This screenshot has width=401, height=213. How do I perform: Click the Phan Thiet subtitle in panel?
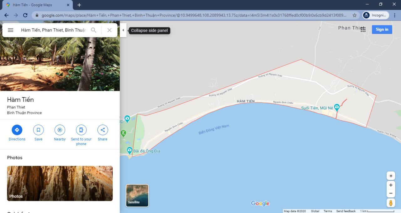tap(16, 107)
